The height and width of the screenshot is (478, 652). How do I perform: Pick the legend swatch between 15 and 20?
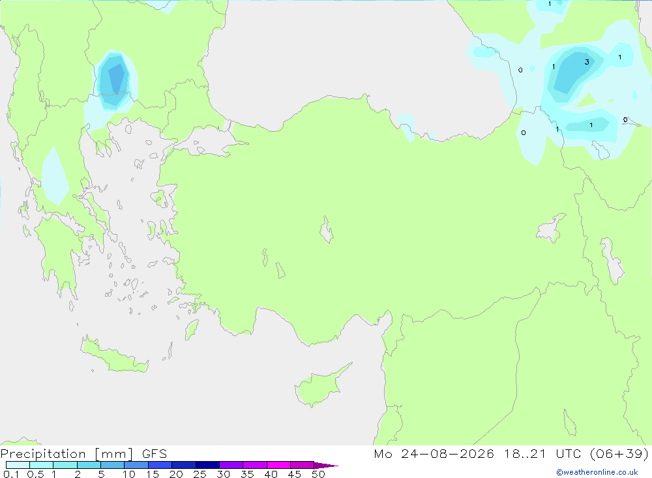pos(160,465)
